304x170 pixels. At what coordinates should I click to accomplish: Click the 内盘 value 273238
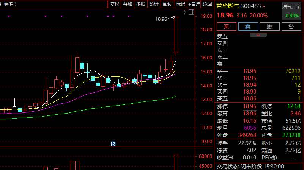[291, 135]
